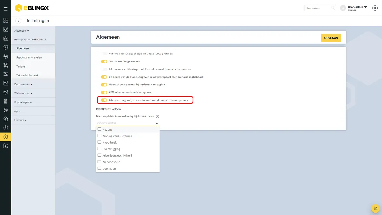This screenshot has height=215, width=382.
Task: Toggle AFM tekst tonen in adviesrapport
Action: pyautogui.click(x=104, y=92)
